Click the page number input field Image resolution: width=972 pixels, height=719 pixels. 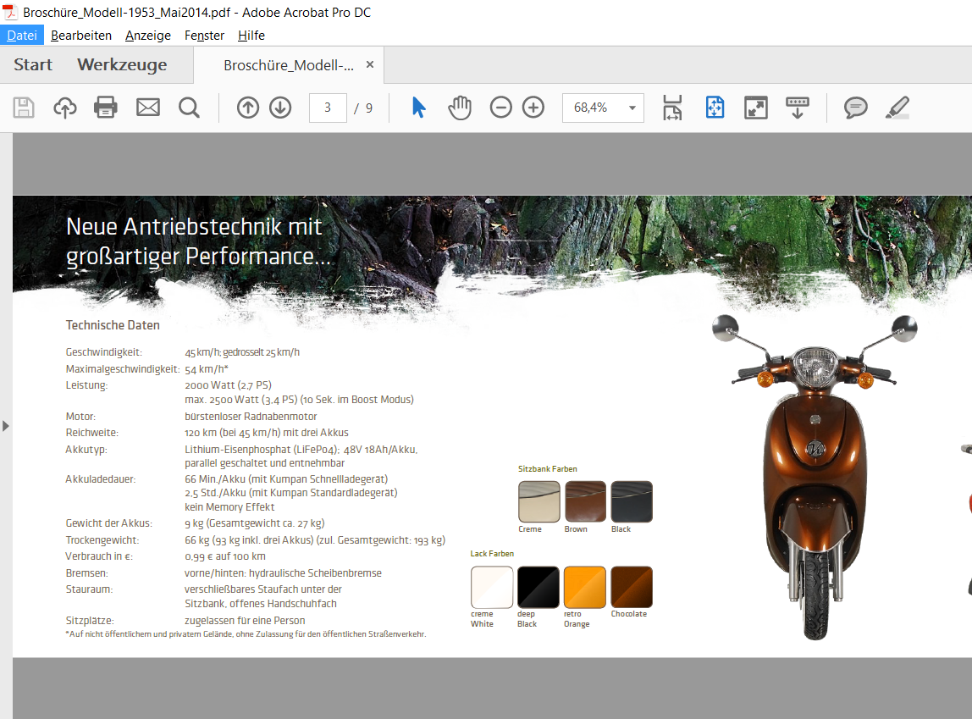pyautogui.click(x=328, y=108)
